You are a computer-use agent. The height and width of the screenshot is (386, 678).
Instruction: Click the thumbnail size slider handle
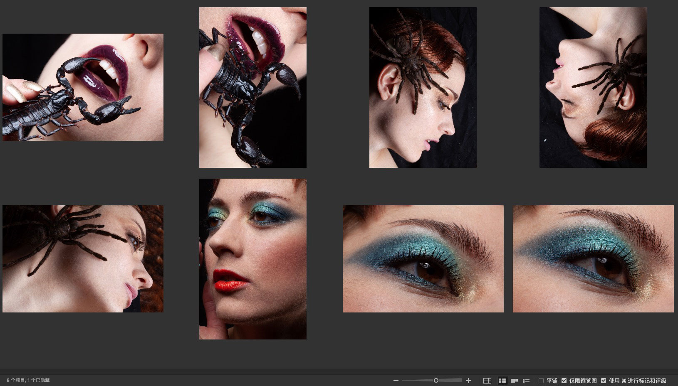click(436, 381)
